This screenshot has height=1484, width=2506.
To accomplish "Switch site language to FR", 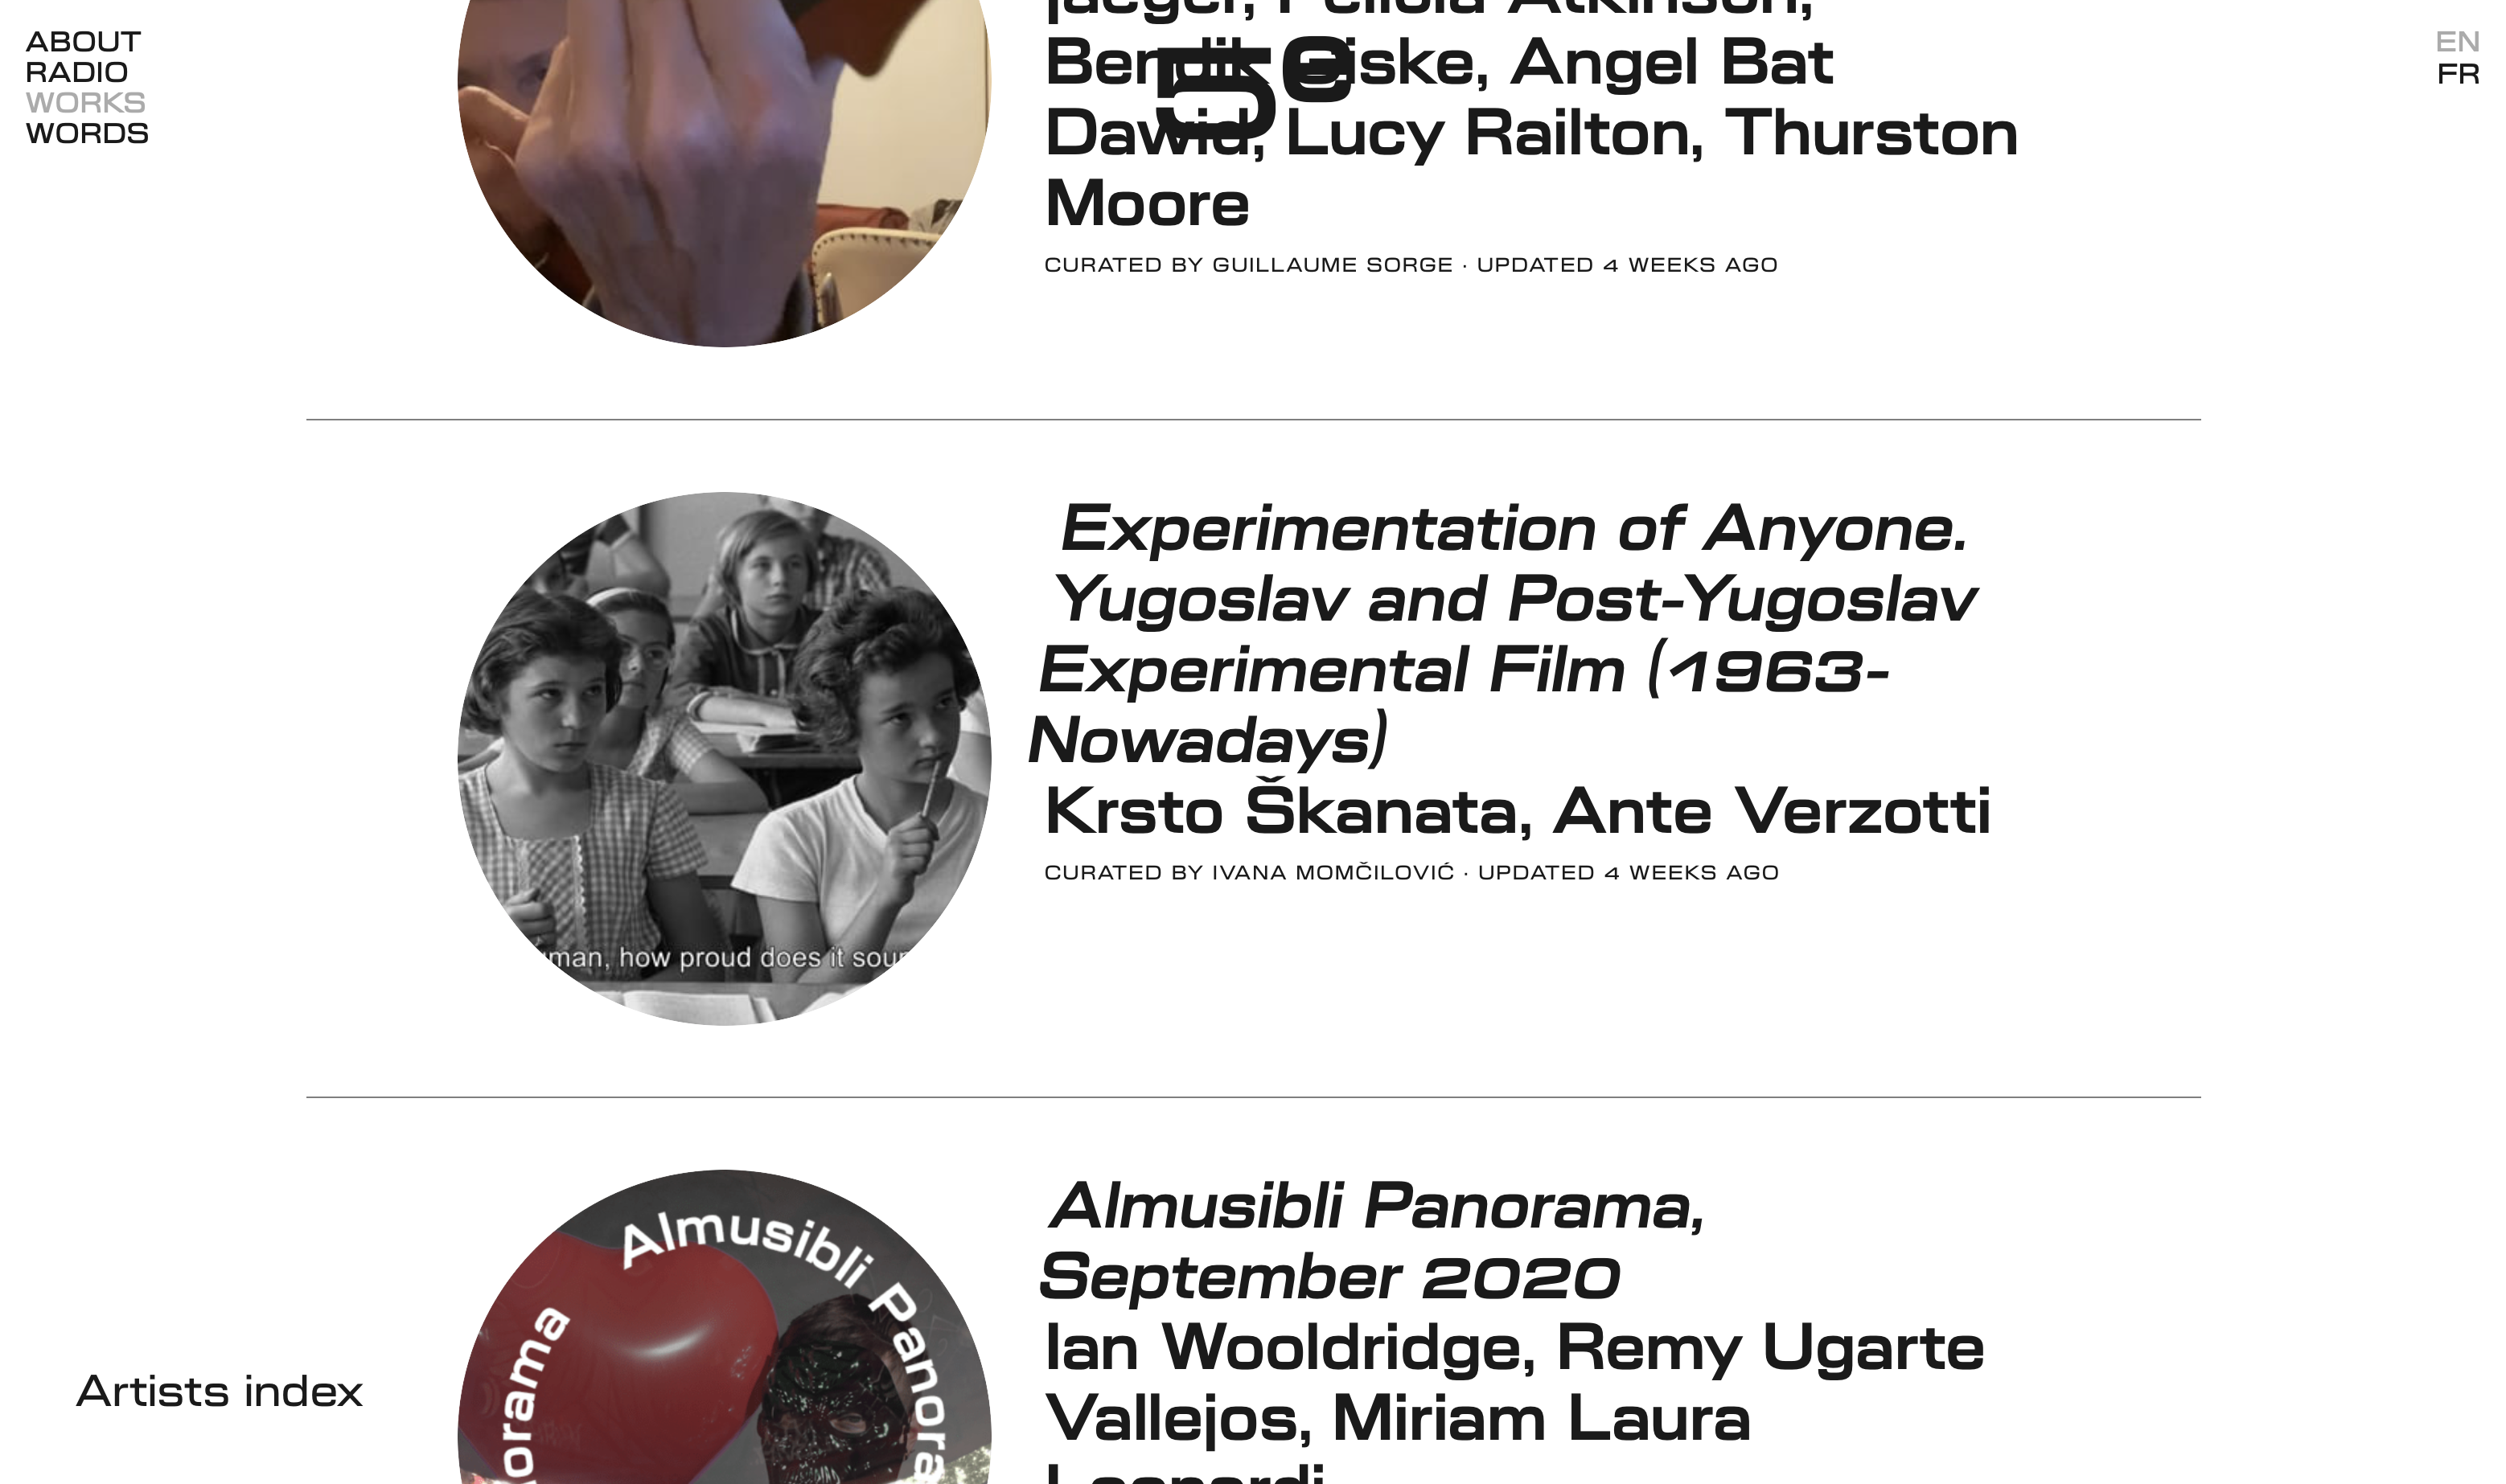I will coord(2458,74).
